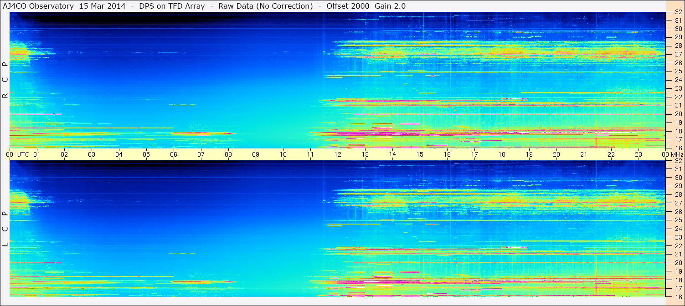Click the LCP label beside lower spectrogram

[x=5, y=229]
